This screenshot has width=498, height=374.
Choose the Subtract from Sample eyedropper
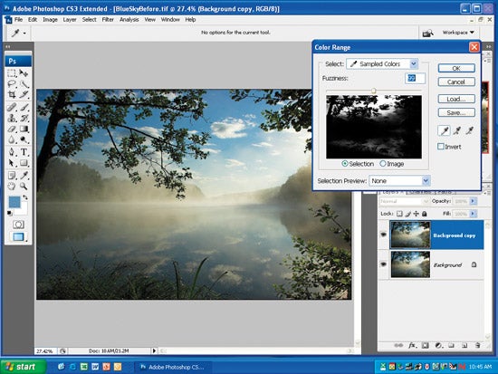[x=470, y=130]
